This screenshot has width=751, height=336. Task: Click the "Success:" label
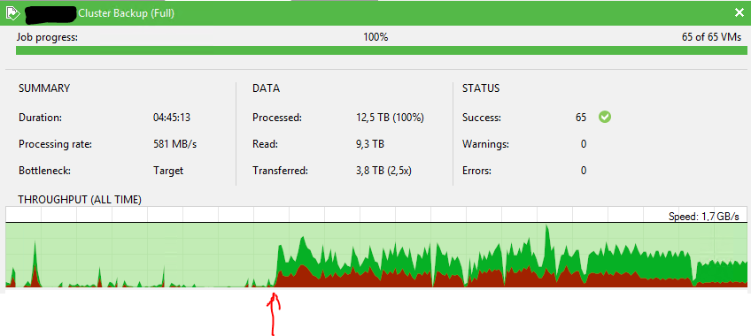482,118
